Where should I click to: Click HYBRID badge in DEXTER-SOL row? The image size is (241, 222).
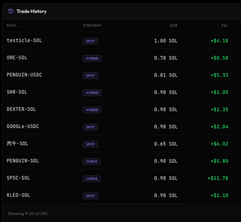click(92, 110)
